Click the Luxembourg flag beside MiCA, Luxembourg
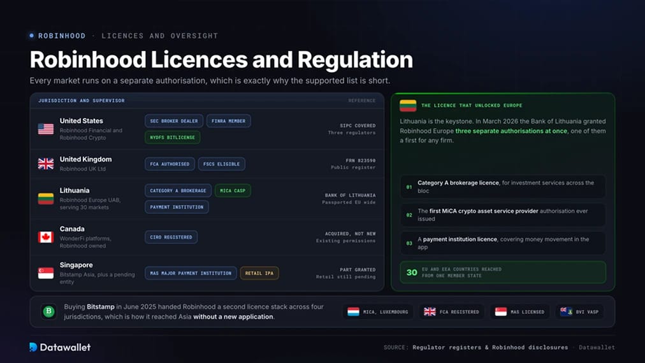This screenshot has height=363, width=645. coord(353,311)
